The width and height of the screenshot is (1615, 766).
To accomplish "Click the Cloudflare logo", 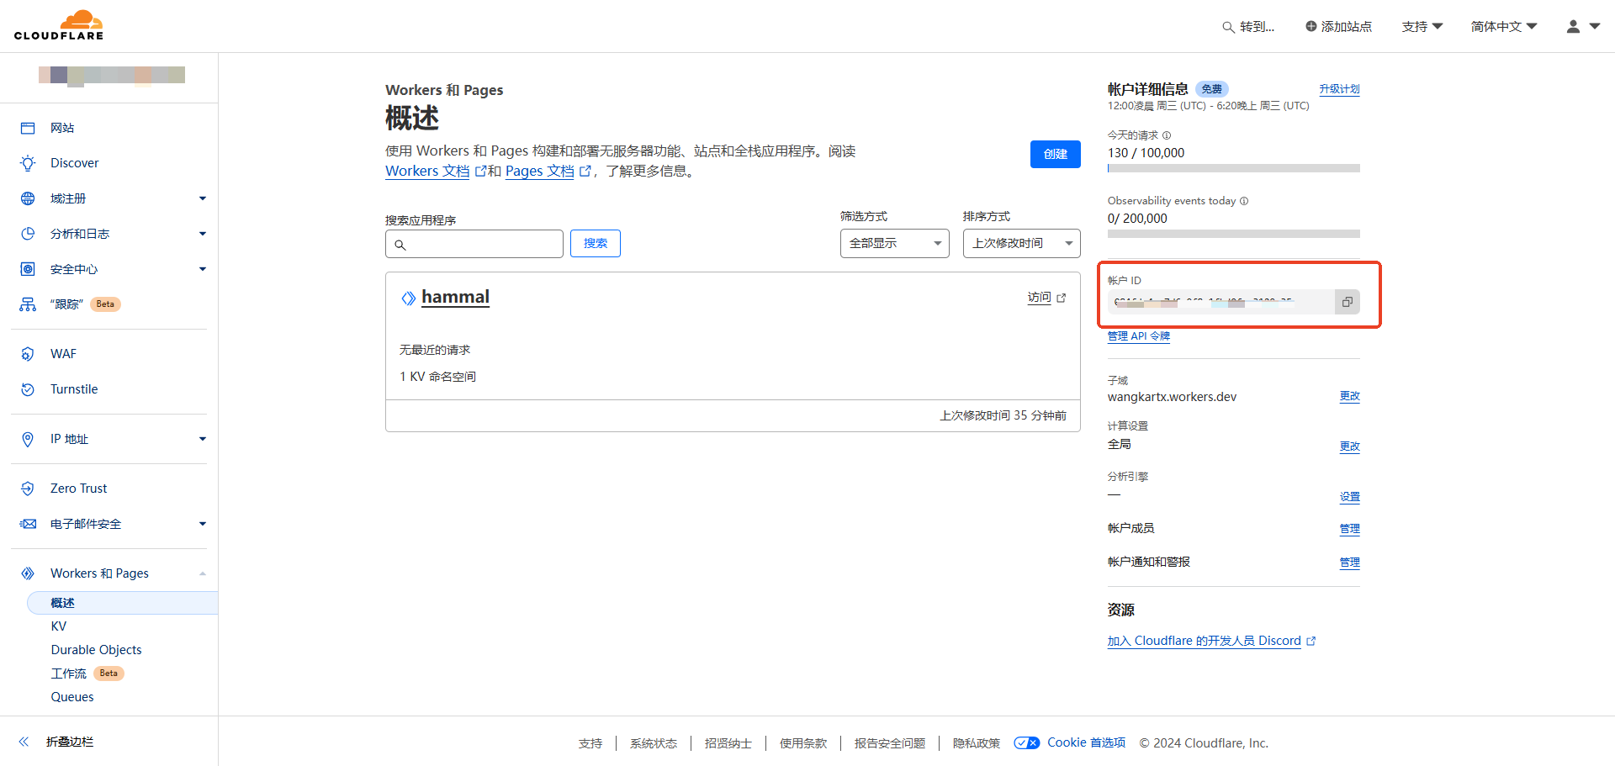I will click(59, 25).
